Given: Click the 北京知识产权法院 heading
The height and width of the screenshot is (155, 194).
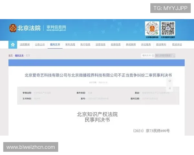Looking at the screenshot, I should pos(97,114).
